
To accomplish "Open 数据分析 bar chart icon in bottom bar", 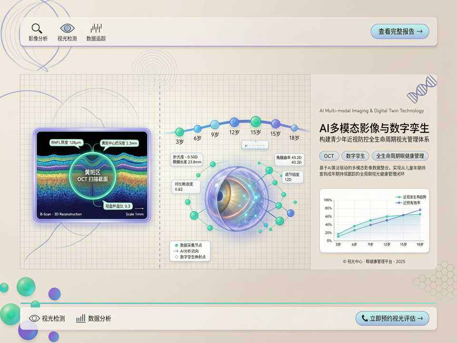I will pos(81,318).
